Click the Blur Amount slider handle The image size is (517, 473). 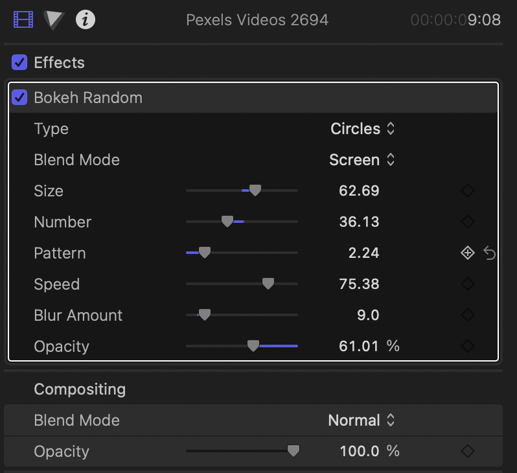pos(205,315)
